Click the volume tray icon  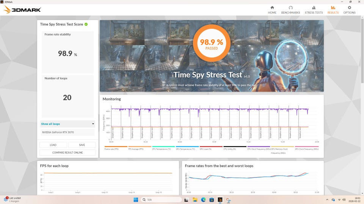344,199
